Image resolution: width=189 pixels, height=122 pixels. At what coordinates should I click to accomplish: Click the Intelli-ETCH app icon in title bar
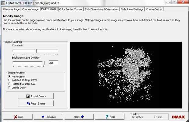pyautogui.click(x=3, y=3)
